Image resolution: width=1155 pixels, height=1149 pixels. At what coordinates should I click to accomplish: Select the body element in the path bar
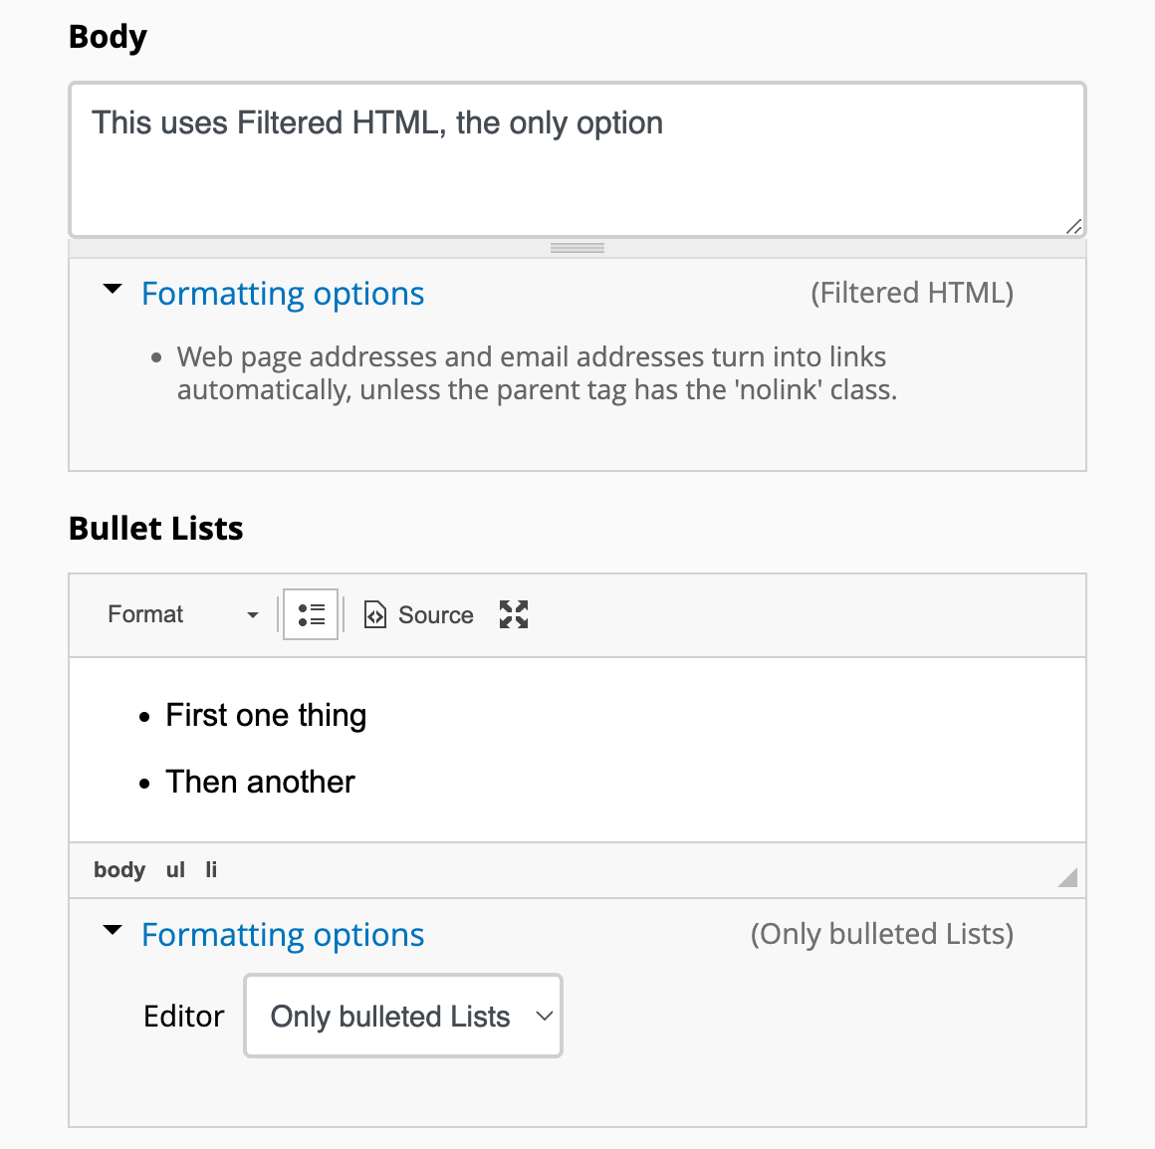(x=119, y=870)
